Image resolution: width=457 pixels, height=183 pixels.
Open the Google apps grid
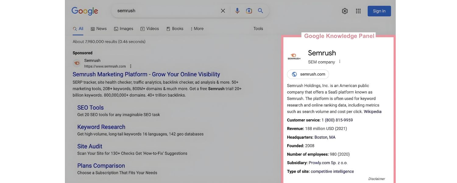pos(358,11)
